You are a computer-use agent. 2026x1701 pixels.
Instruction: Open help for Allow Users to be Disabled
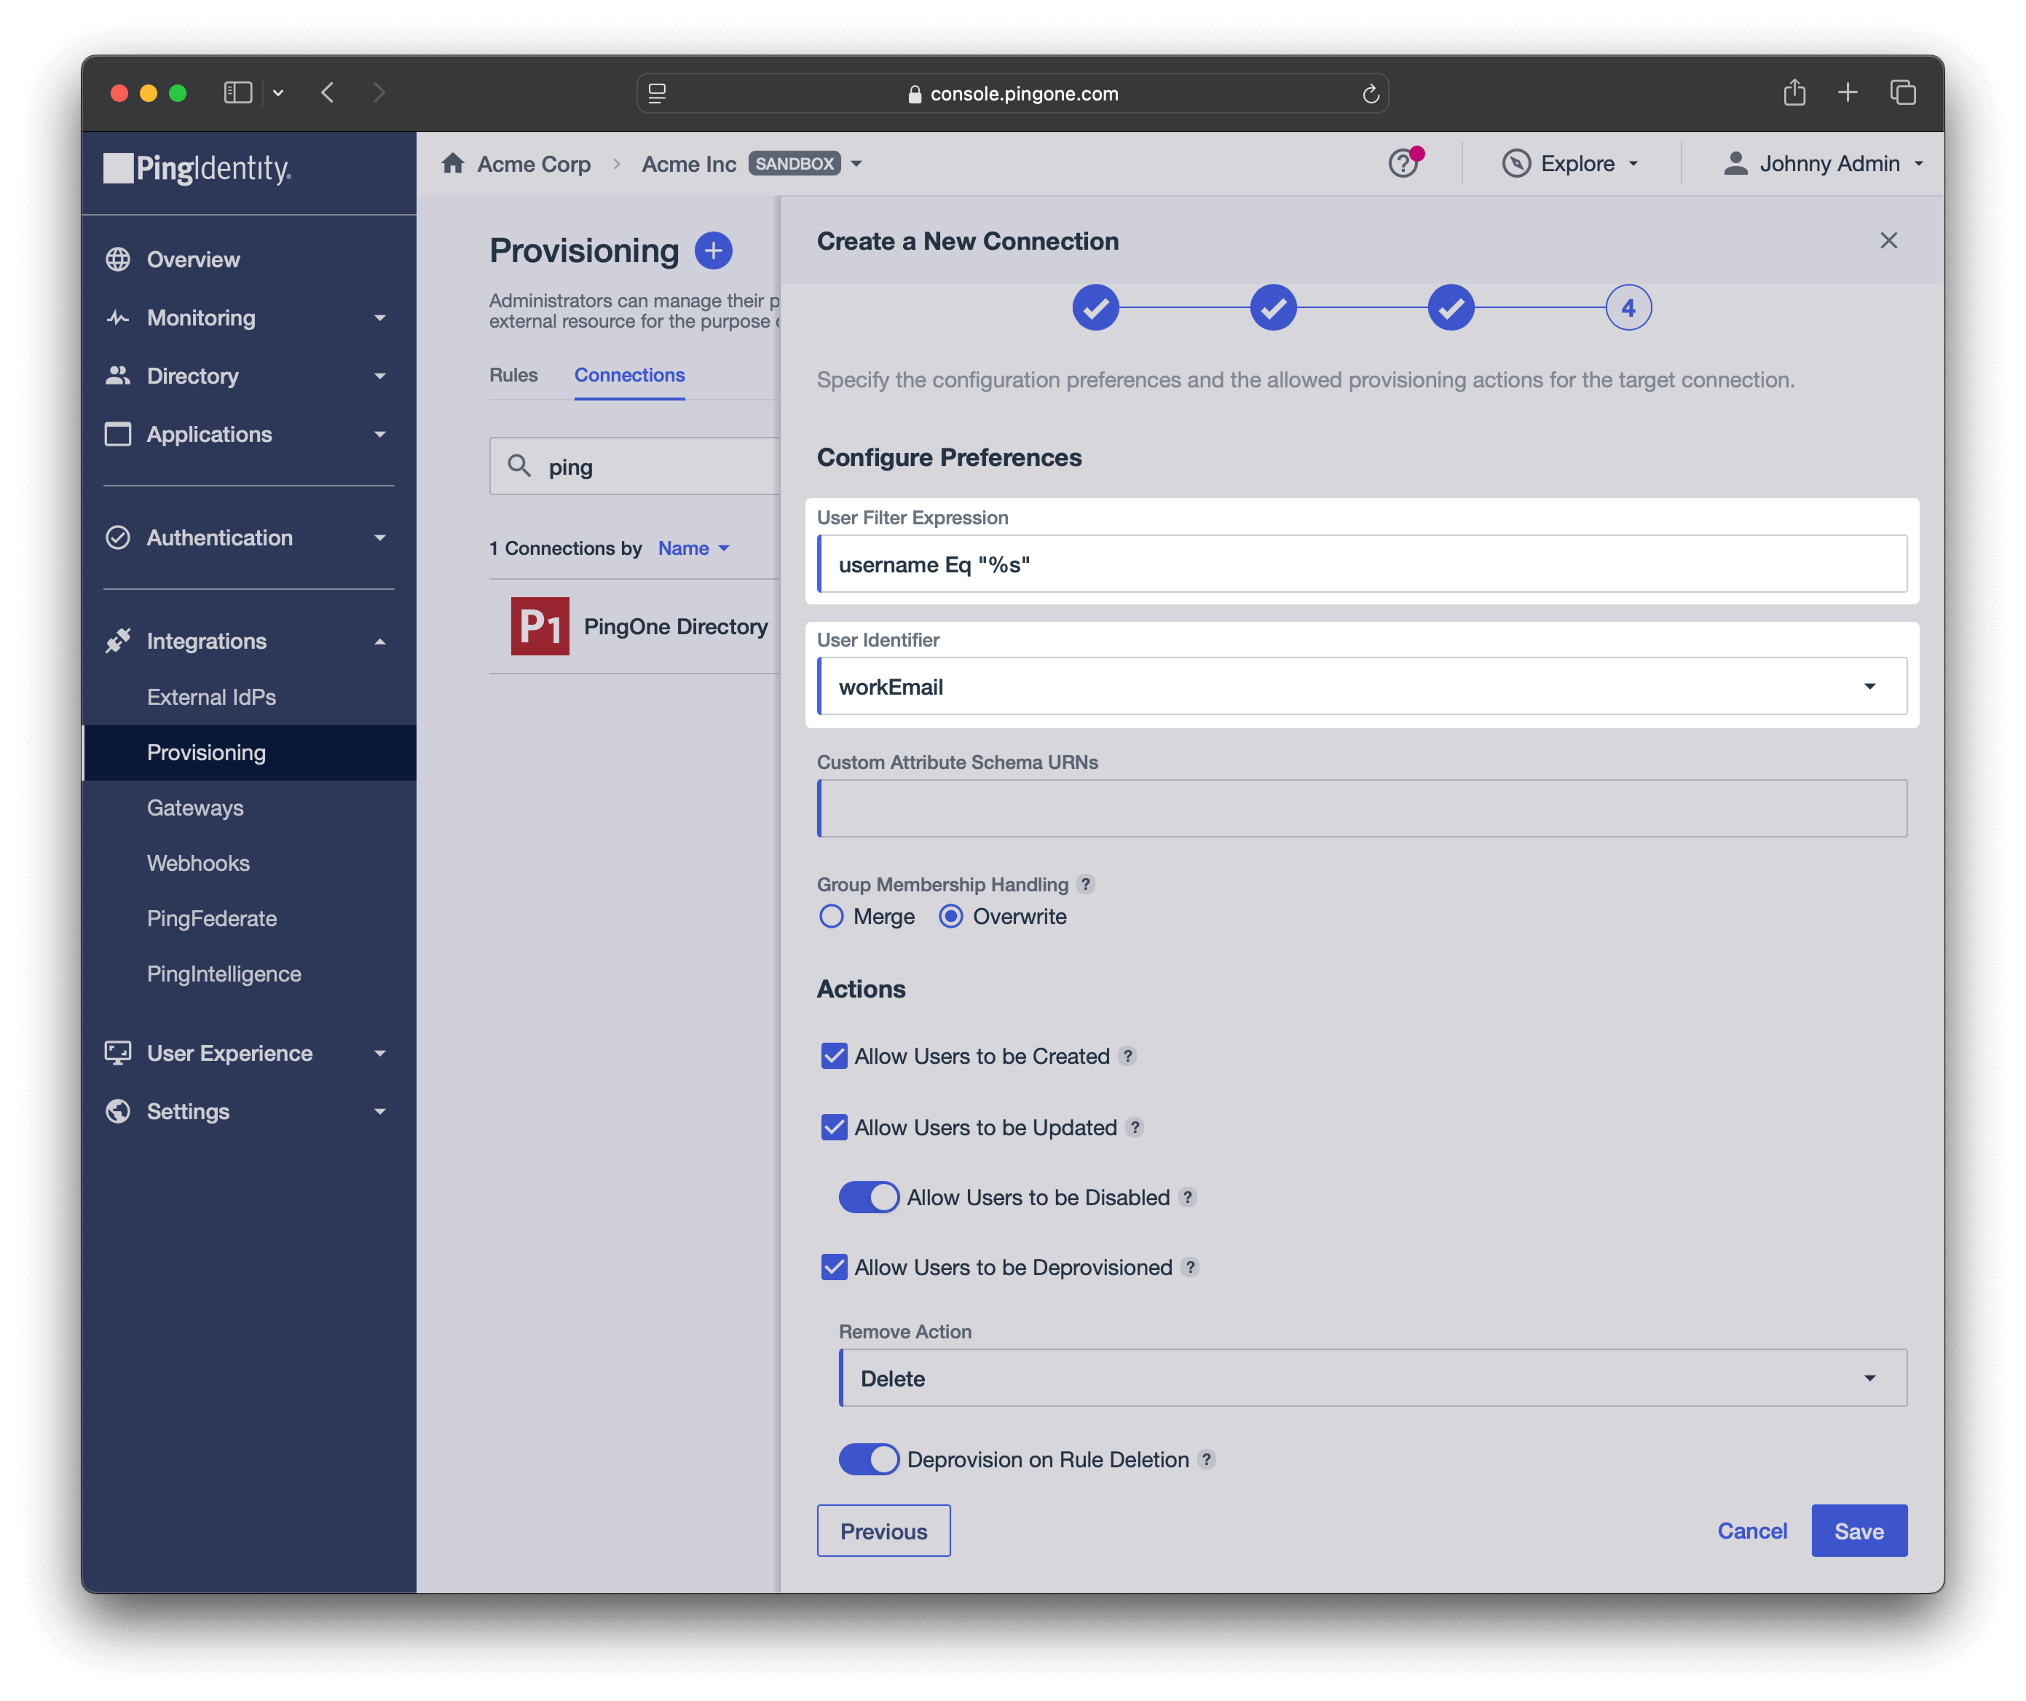[1188, 1197]
